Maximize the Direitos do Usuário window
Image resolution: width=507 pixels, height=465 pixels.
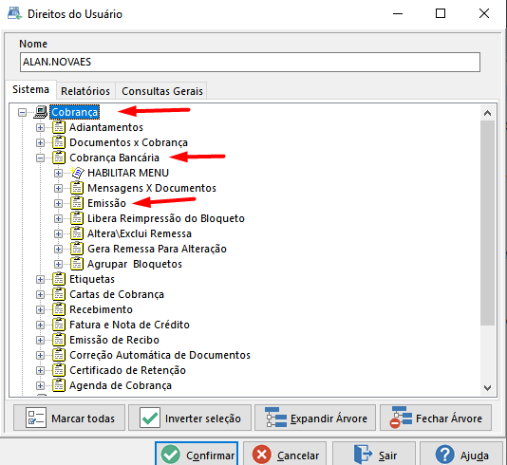pos(441,13)
